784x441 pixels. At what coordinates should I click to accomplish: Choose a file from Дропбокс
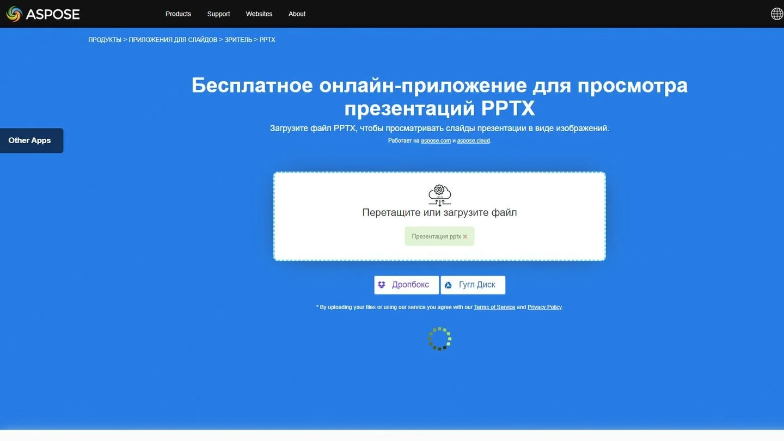pyautogui.click(x=406, y=285)
